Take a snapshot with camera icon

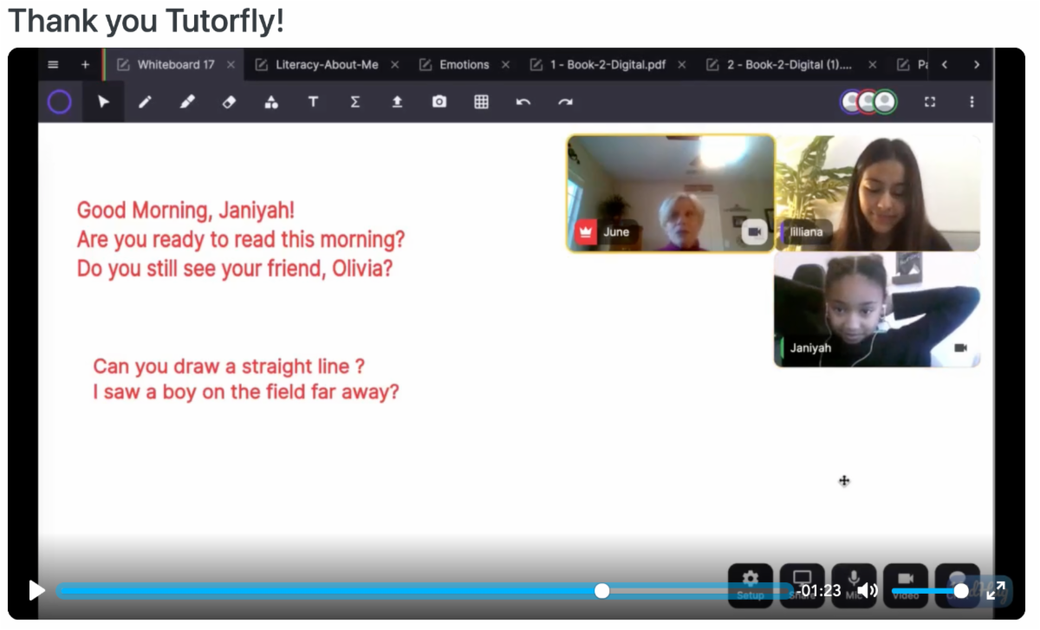pyautogui.click(x=439, y=102)
